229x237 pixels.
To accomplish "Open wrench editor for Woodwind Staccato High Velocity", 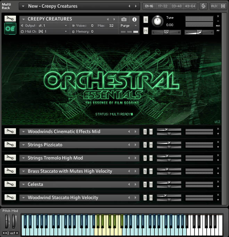I will click(x=10, y=197).
